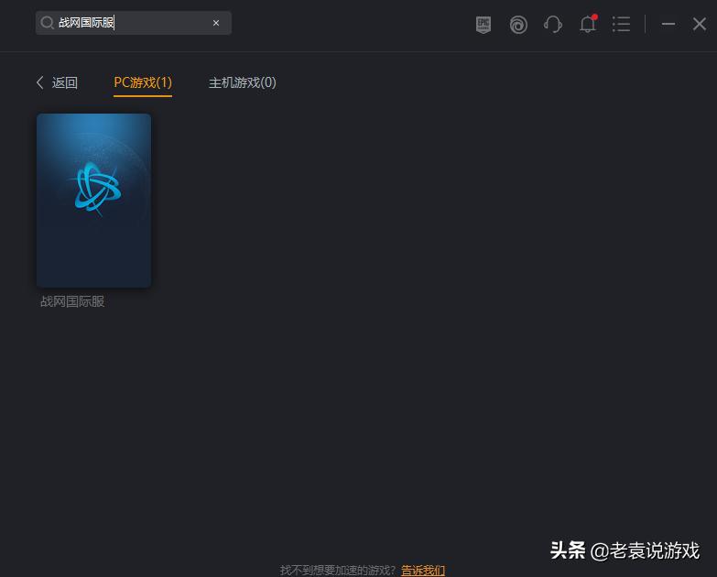Click the 战网国际服 label under the card
The image size is (717, 577).
click(x=72, y=301)
